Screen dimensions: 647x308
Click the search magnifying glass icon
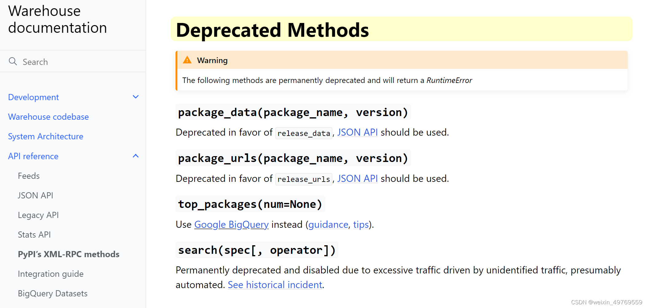(x=13, y=61)
